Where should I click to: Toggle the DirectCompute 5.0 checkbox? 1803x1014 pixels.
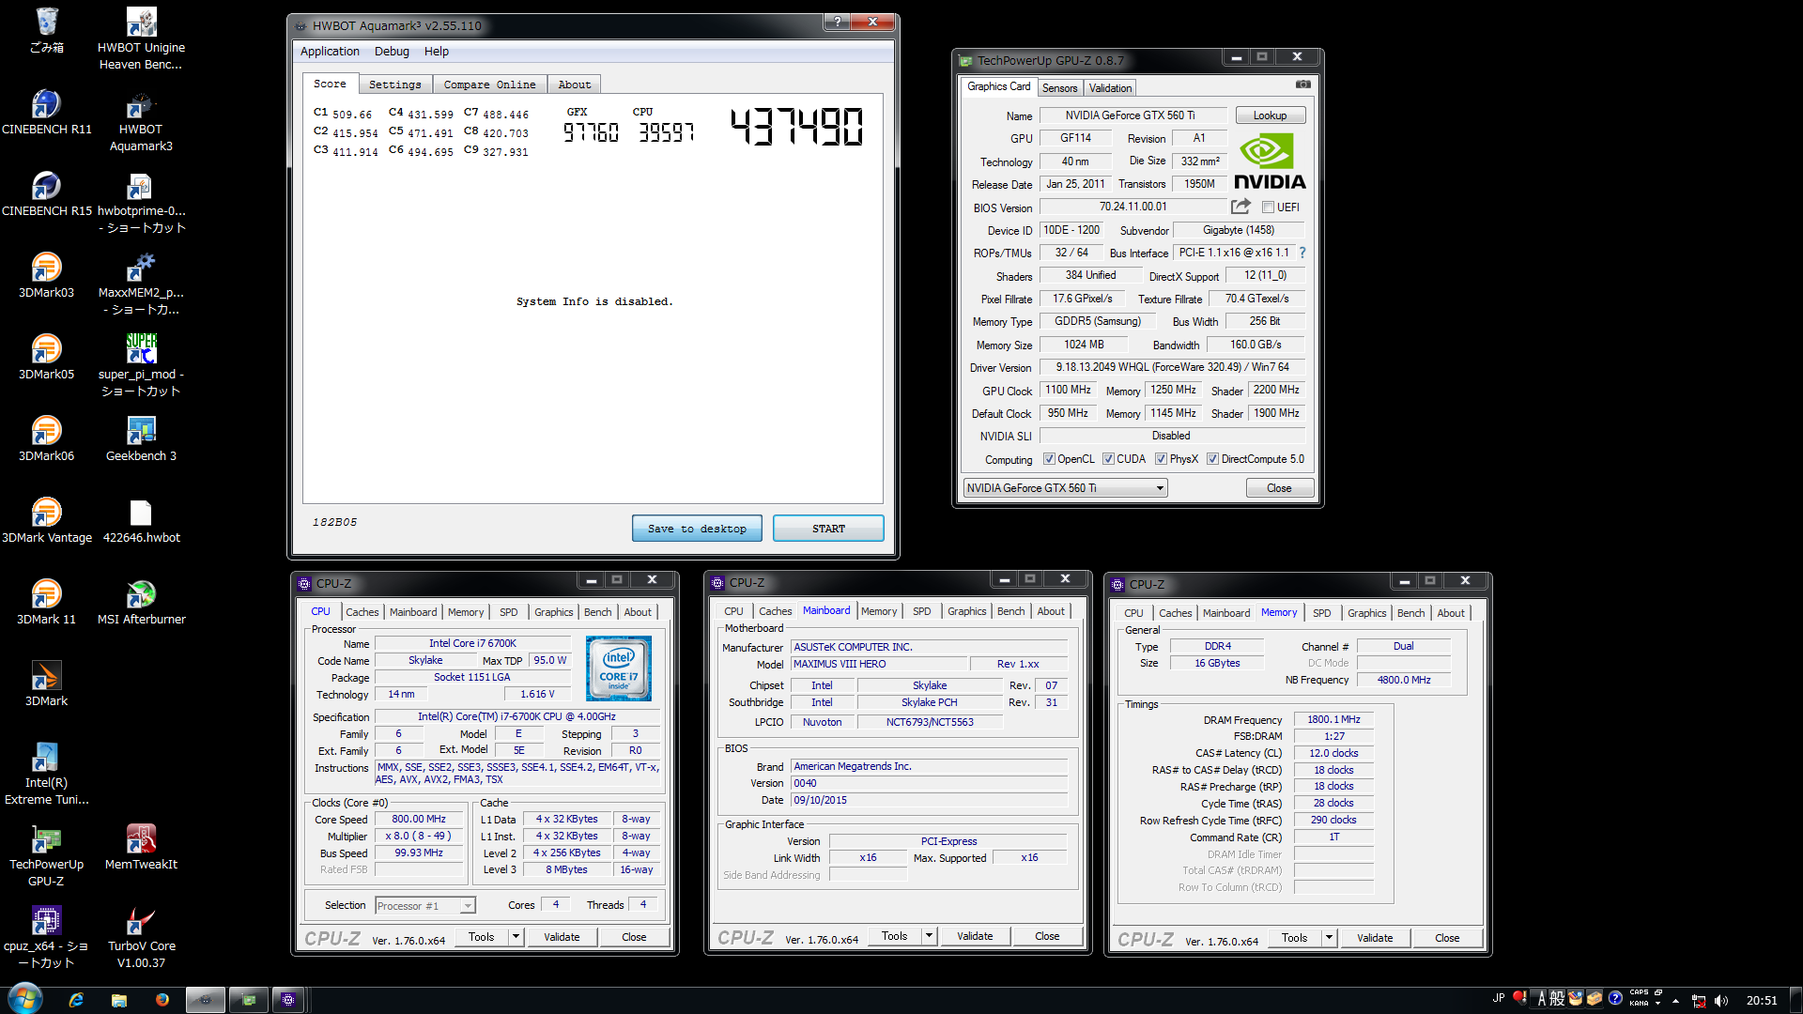pyautogui.click(x=1212, y=459)
